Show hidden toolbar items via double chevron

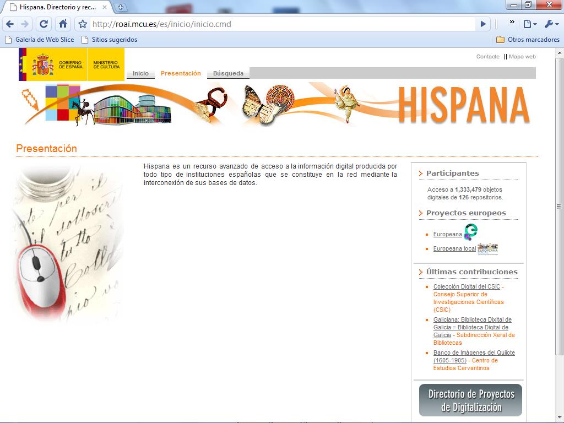tap(512, 22)
